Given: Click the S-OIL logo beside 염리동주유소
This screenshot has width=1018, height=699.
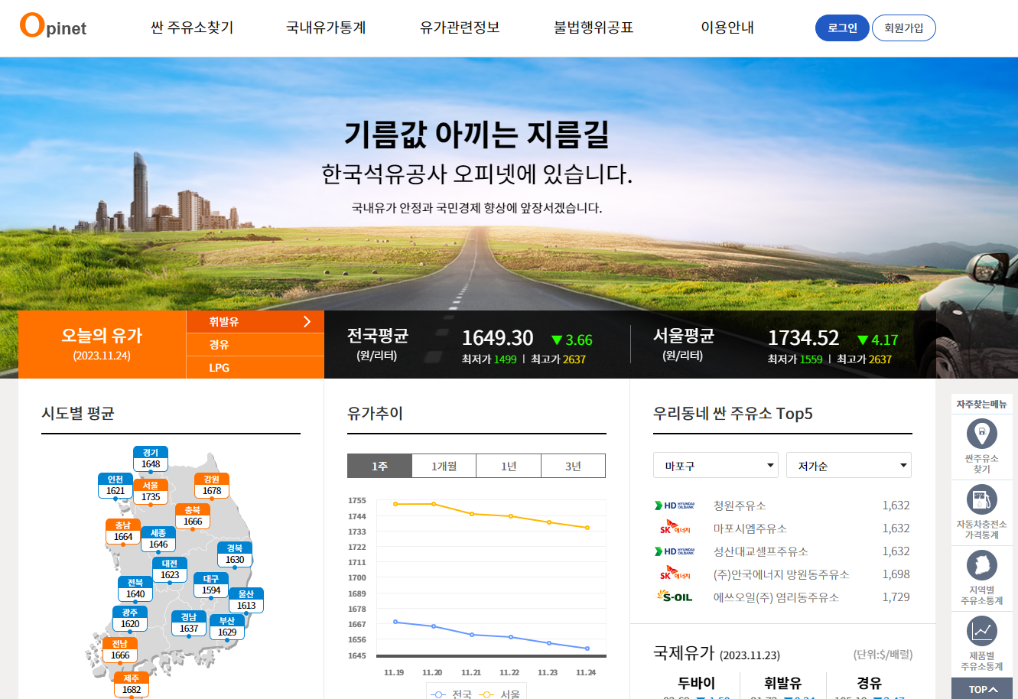Looking at the screenshot, I should (675, 597).
